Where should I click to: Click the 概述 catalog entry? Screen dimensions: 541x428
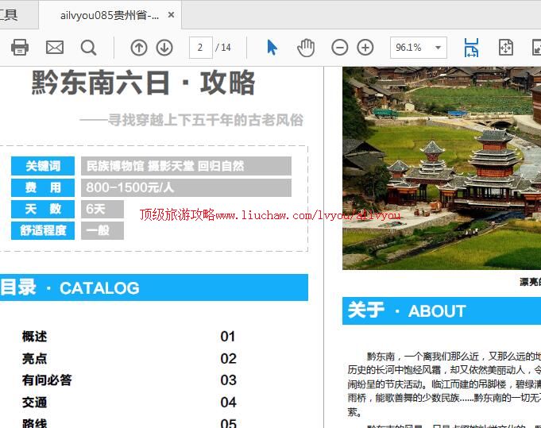[35, 337]
